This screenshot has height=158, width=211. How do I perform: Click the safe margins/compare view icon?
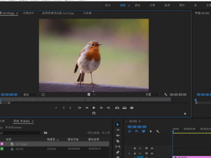[x=43, y=95]
